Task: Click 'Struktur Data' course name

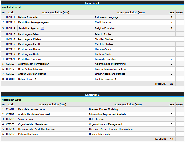Action: pos(26,119)
